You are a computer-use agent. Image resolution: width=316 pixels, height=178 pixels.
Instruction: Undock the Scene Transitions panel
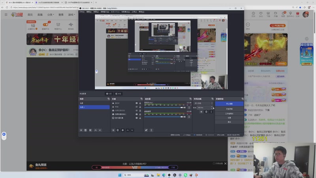click(x=213, y=99)
